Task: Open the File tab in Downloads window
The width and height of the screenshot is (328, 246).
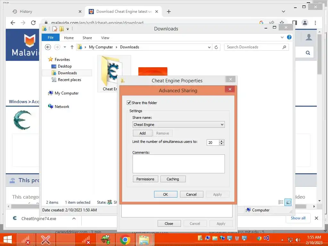Action: click(x=51, y=37)
